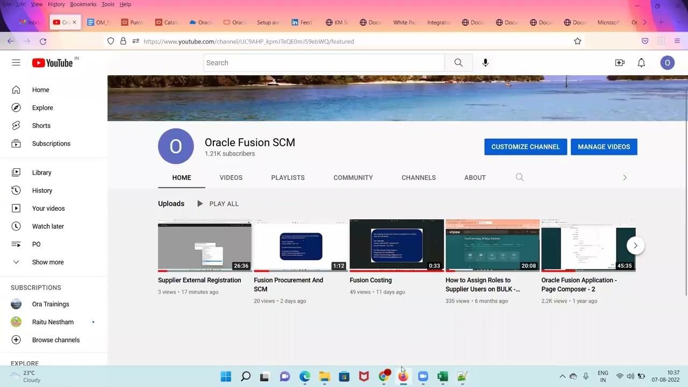Open the Raitu Nestham subscription

click(54, 322)
